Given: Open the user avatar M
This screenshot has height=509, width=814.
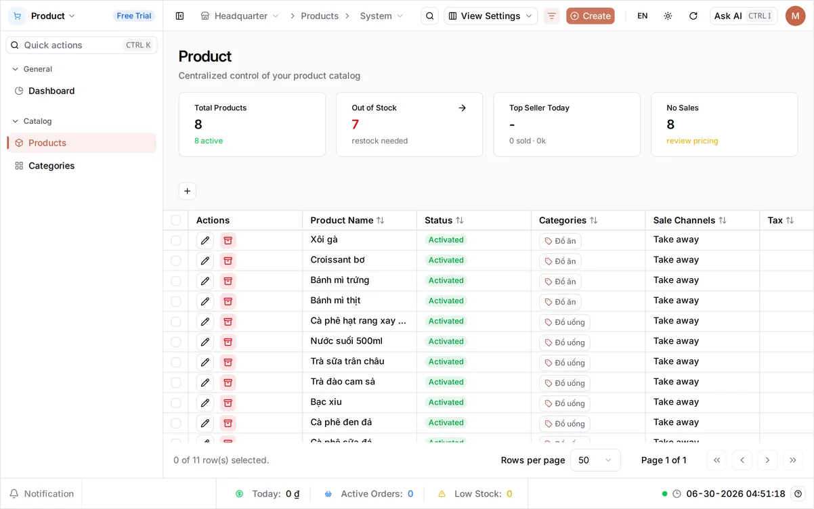Looking at the screenshot, I should click(x=795, y=16).
